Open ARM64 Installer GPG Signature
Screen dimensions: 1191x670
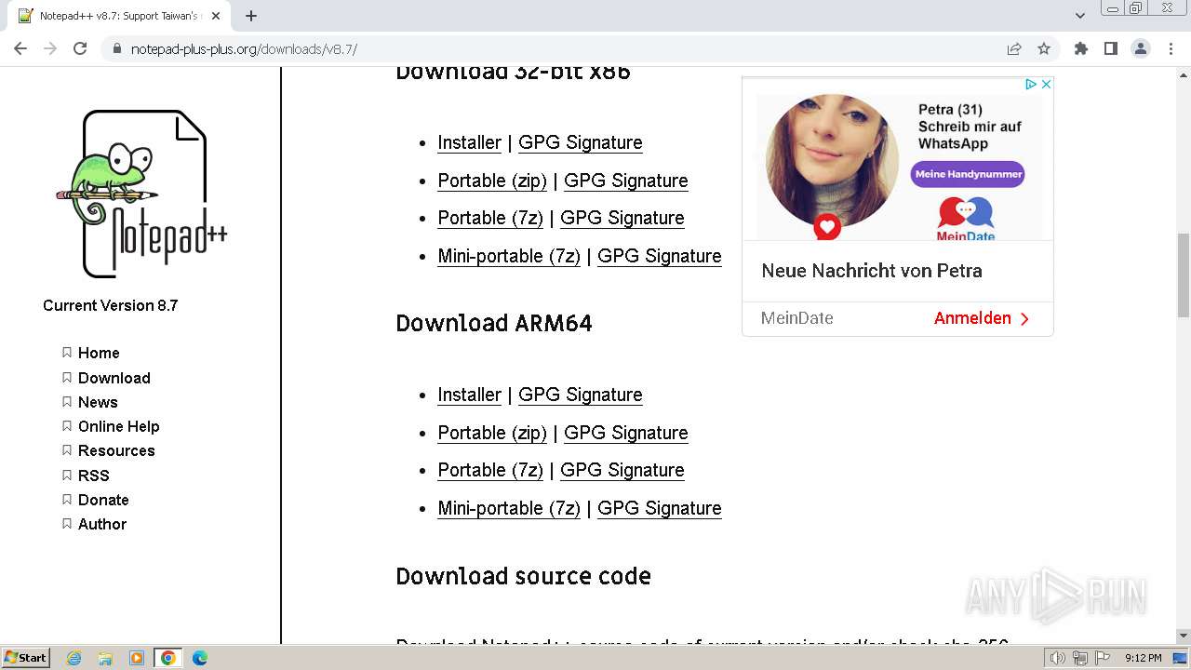(580, 395)
